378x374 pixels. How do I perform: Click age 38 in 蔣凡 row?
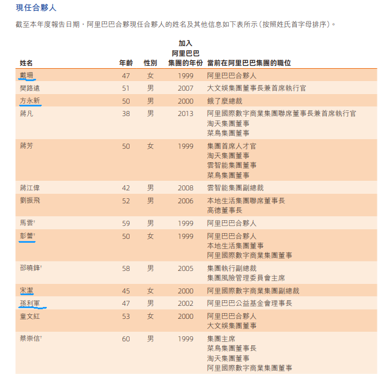(126, 114)
